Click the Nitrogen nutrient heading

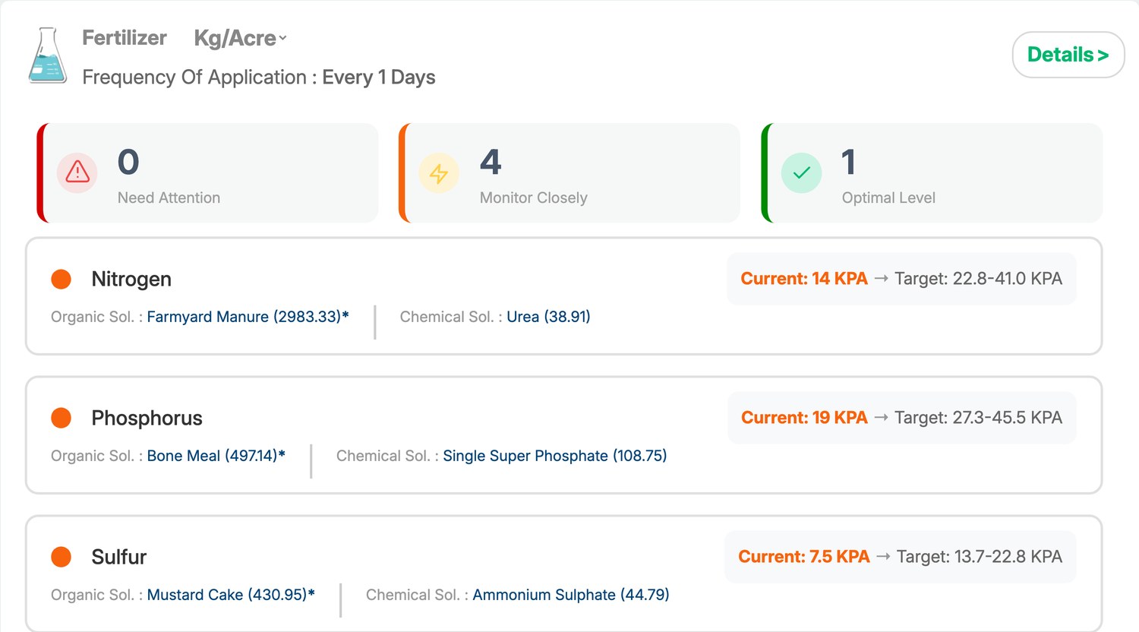[x=131, y=280]
